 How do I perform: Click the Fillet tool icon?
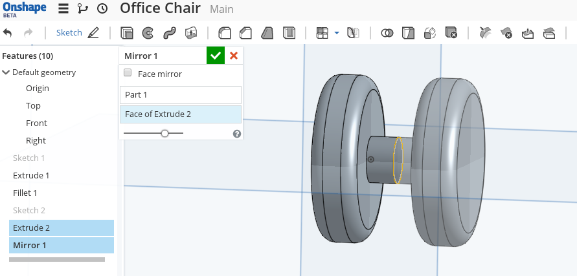[x=225, y=32]
